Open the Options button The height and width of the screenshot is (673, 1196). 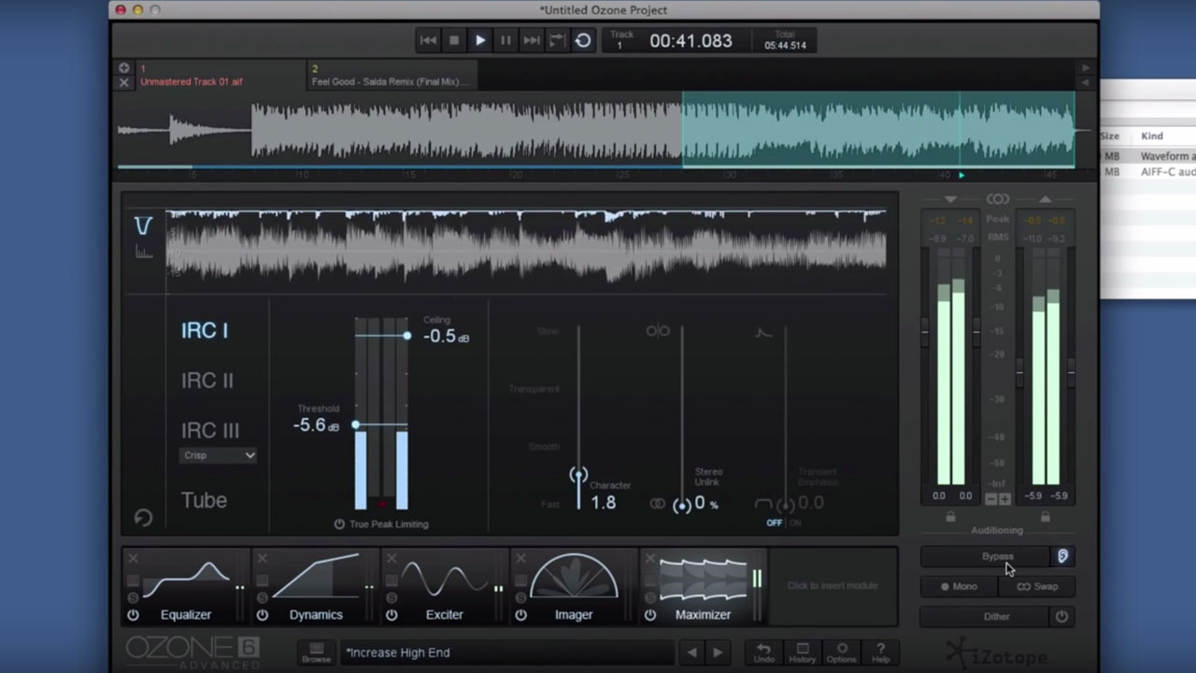point(841,652)
